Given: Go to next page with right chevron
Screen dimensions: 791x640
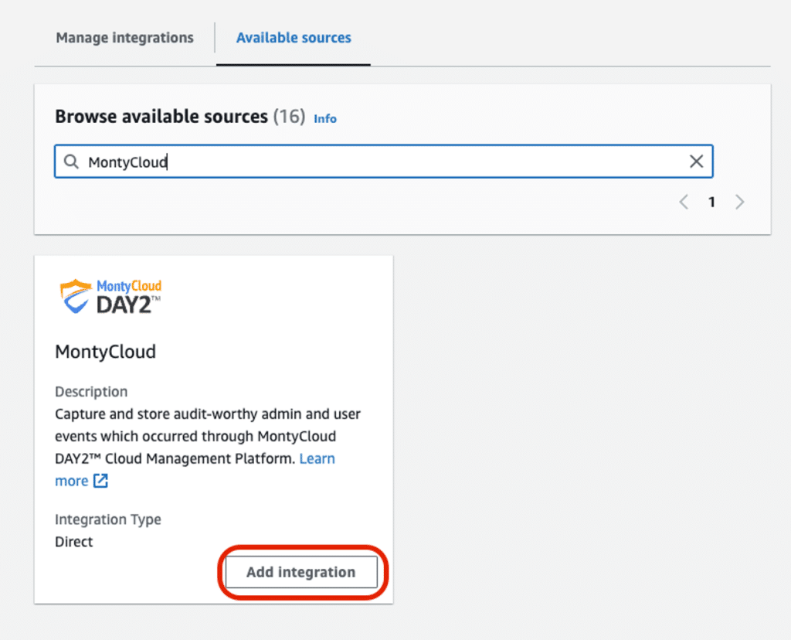Looking at the screenshot, I should pyautogui.click(x=740, y=203).
